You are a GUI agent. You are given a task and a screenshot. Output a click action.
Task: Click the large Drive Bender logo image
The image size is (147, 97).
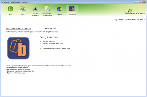(x=18, y=48)
